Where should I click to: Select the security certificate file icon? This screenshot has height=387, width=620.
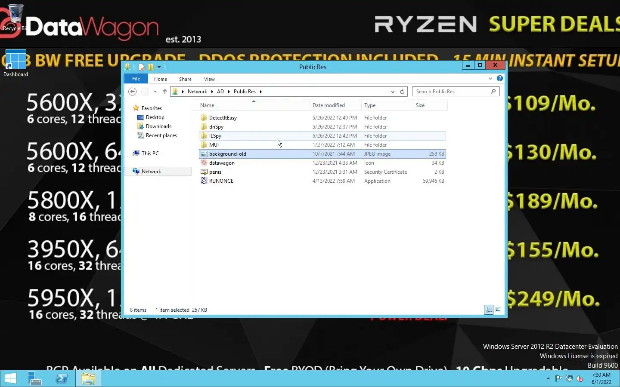click(204, 172)
